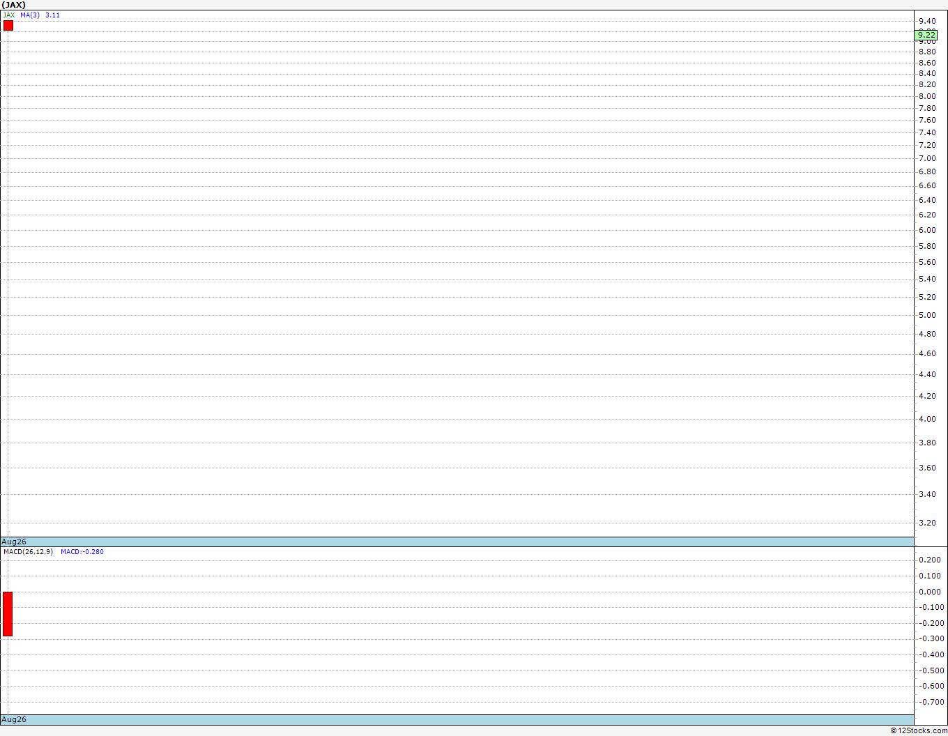Click the 0.000 MACD axis label
The height and width of the screenshot is (736, 948).
(930, 592)
